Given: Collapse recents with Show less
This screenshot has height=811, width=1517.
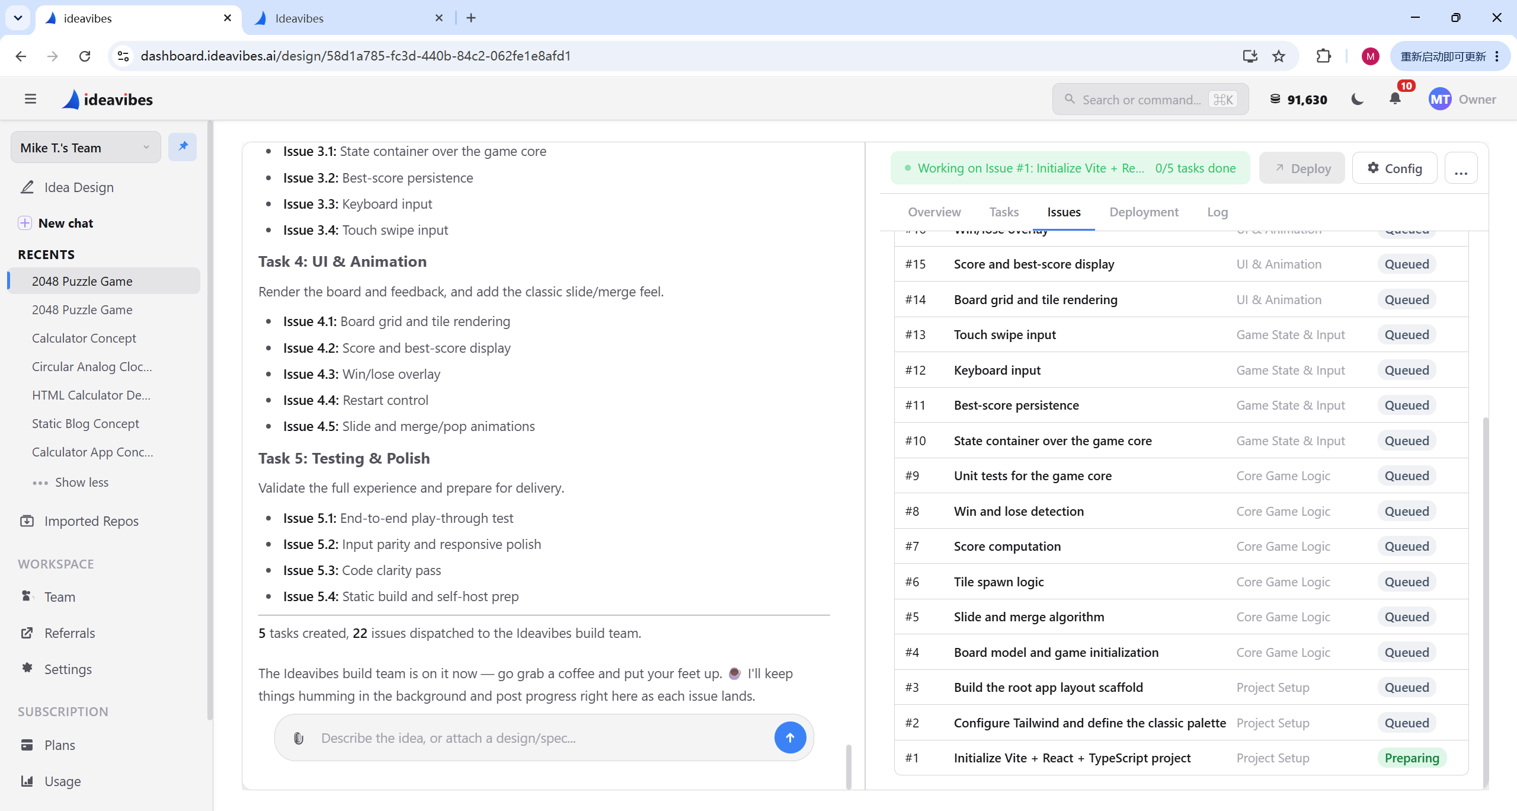Looking at the screenshot, I should tap(71, 483).
